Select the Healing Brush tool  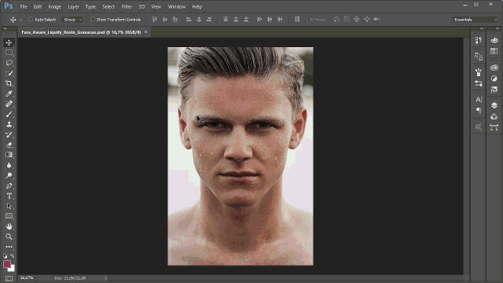click(9, 104)
